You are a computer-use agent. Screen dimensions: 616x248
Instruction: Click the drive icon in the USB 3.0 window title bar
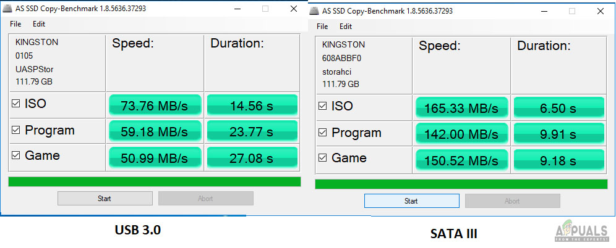[7, 9]
